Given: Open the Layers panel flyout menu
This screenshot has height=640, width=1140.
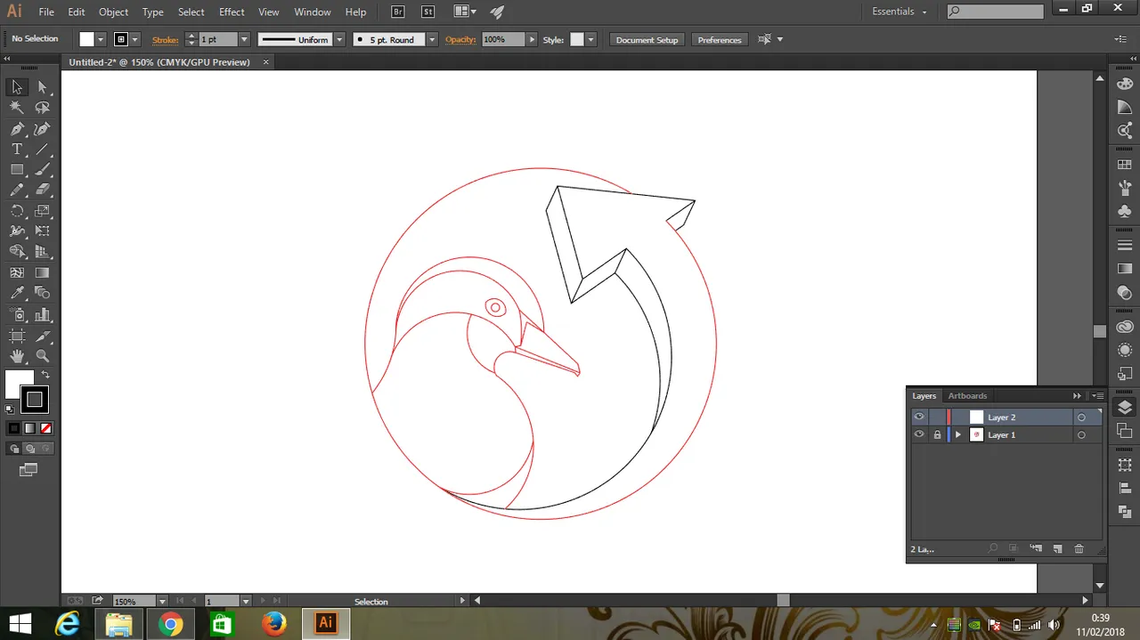Looking at the screenshot, I should pos(1097,395).
